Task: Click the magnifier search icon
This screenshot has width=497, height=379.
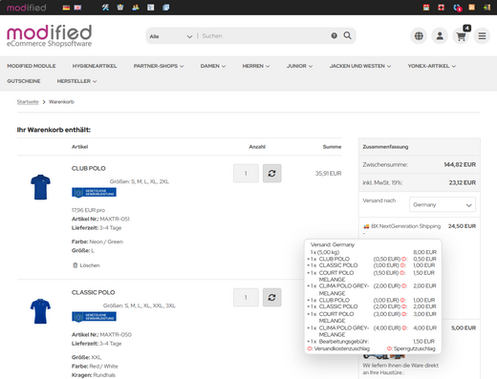Action: click(348, 35)
